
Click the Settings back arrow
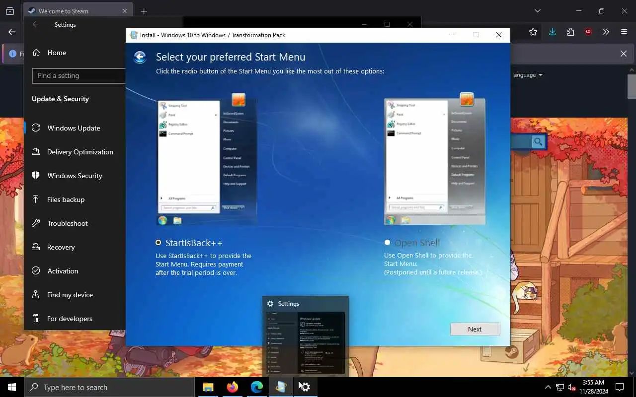click(x=36, y=24)
